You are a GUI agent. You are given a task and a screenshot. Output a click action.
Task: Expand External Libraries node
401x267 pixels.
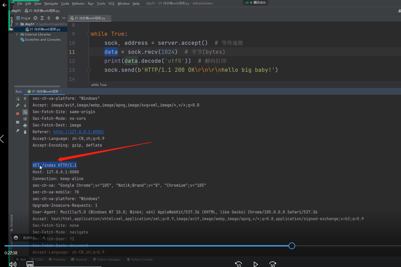pos(17,35)
